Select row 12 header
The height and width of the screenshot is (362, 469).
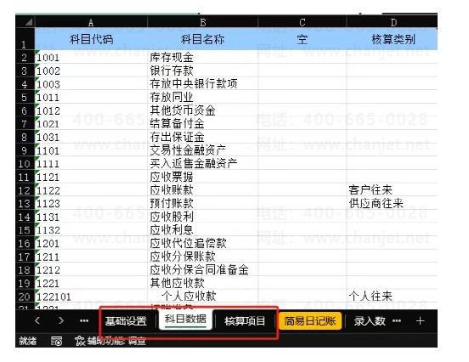25,190
